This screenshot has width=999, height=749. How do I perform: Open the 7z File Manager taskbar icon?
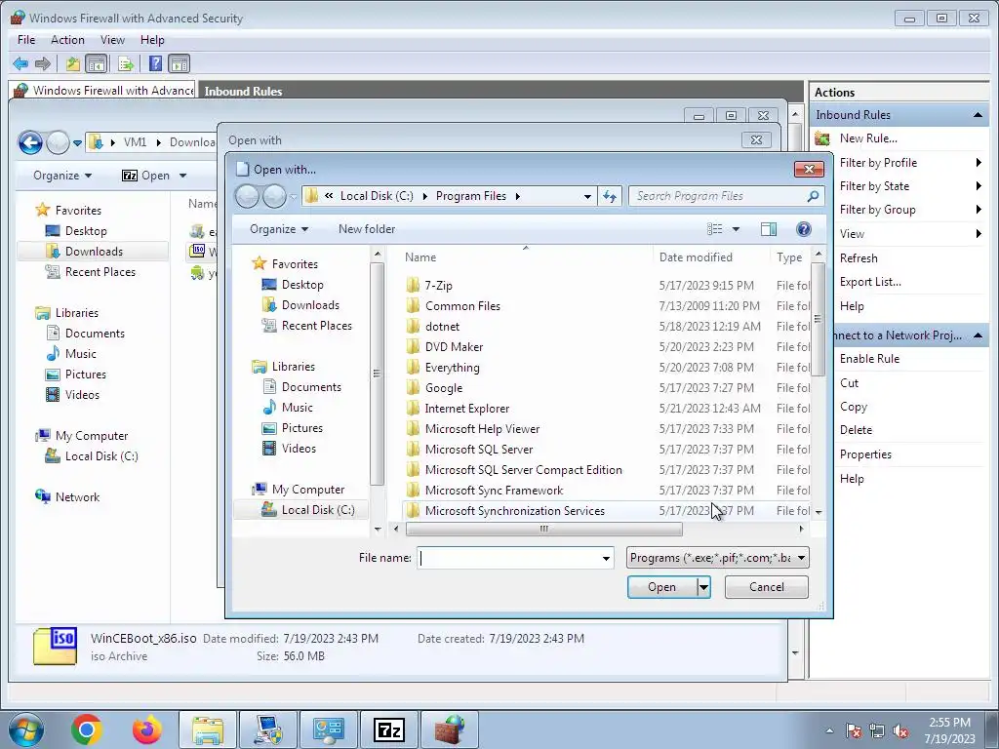[389, 729]
